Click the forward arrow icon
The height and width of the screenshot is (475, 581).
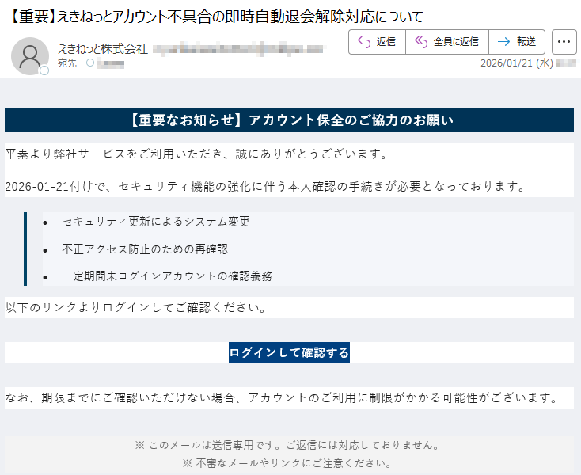click(x=503, y=42)
